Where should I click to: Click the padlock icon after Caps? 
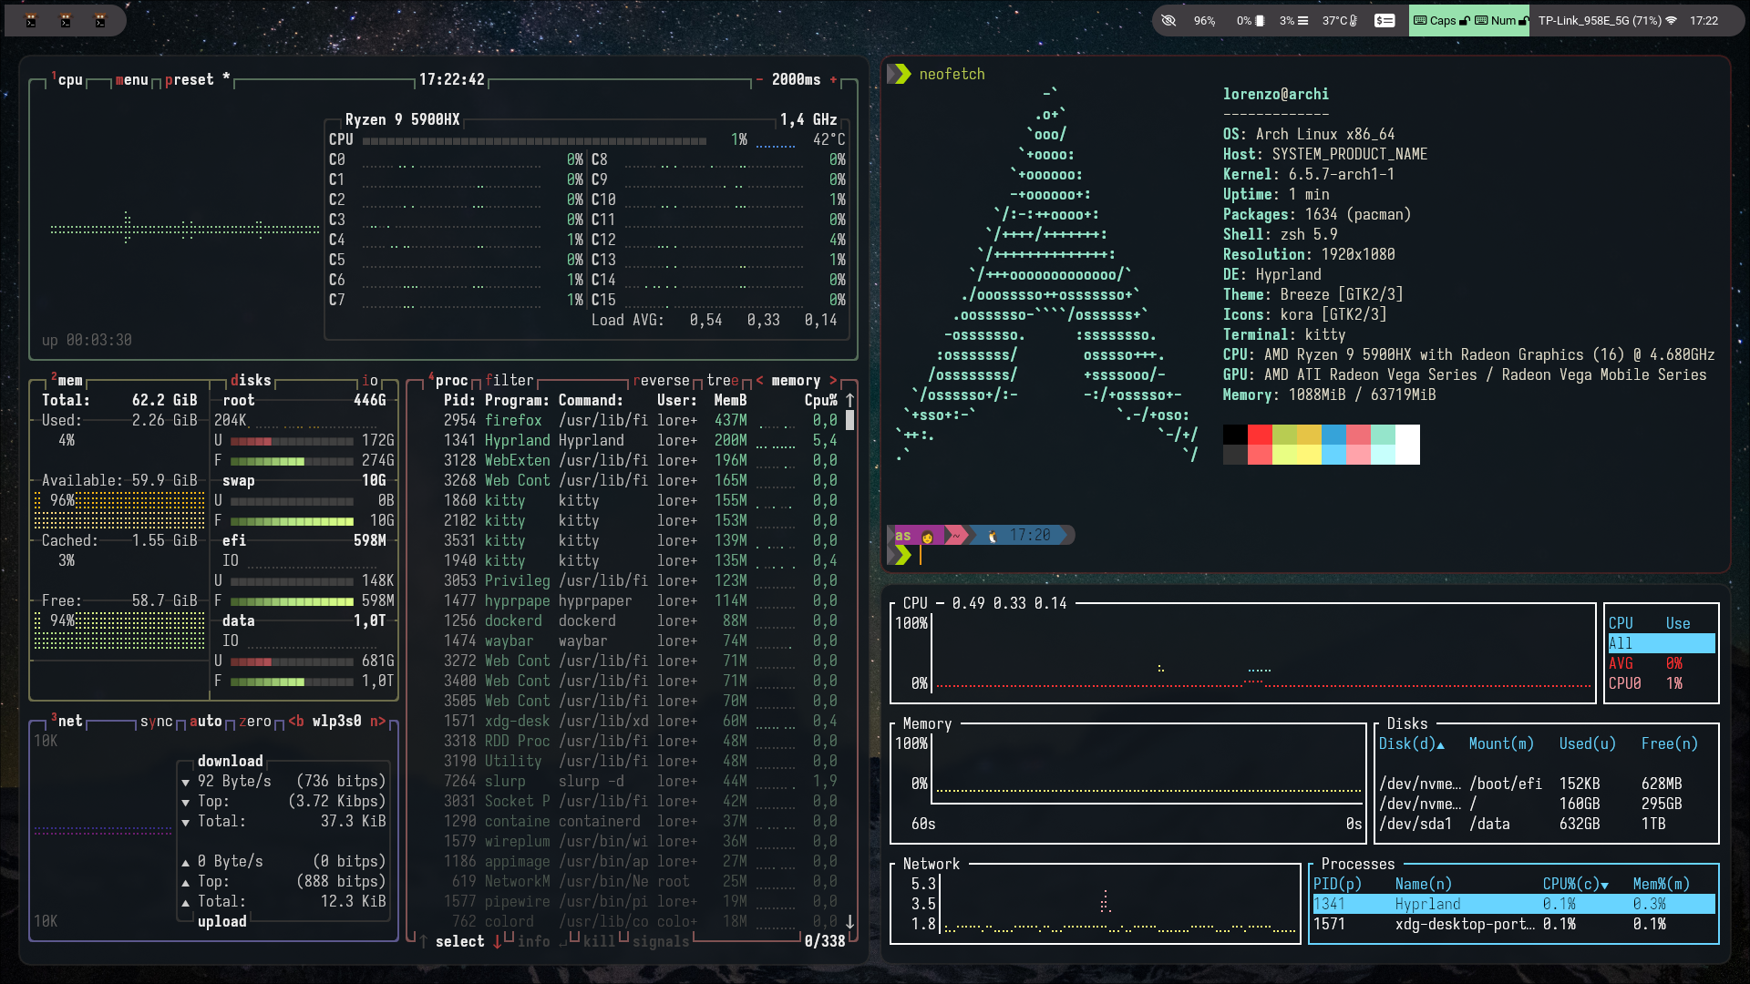point(1465,20)
